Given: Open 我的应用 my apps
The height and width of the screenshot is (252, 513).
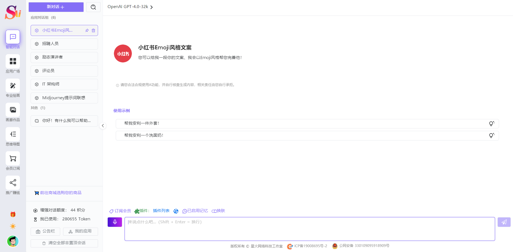Looking at the screenshot, I should point(80,231).
